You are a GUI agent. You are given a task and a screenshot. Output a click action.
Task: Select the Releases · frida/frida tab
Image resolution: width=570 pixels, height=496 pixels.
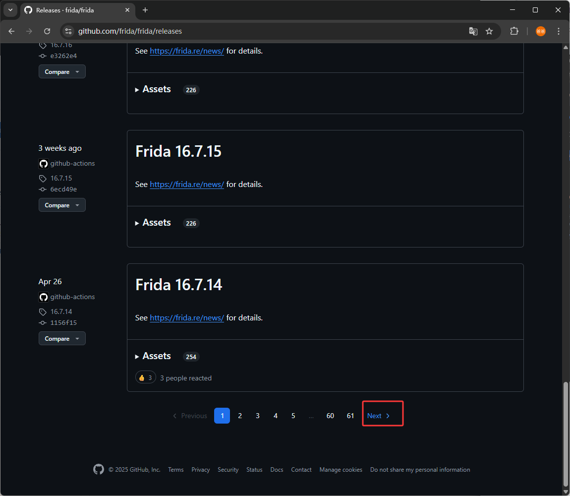[x=77, y=10]
